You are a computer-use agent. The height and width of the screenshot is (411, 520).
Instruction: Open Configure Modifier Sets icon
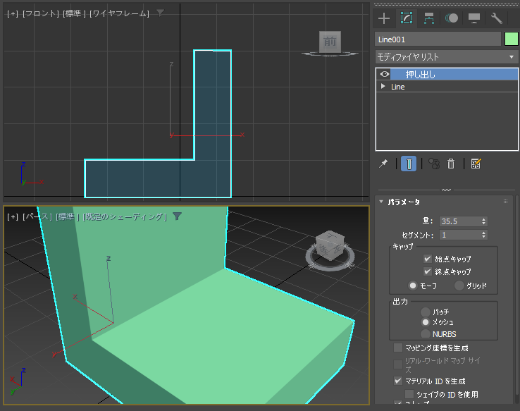pyautogui.click(x=476, y=164)
